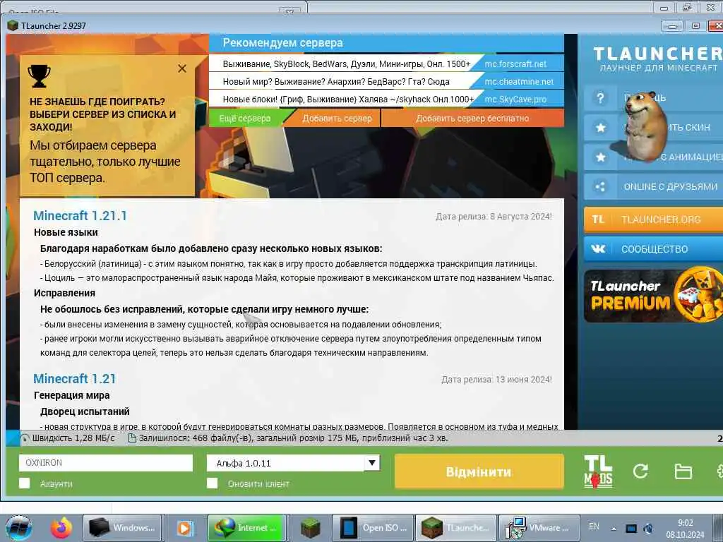
Task: Open ONLINE С ДРУЗЬЯМИ menu item
Action: point(653,186)
